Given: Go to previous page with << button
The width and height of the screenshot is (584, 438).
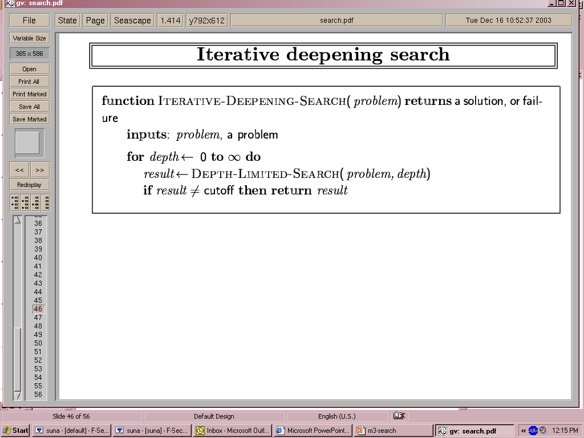Looking at the screenshot, I should pos(19,170).
